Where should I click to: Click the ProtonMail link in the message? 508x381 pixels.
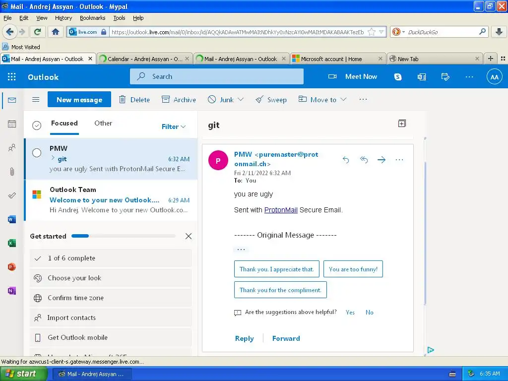(x=281, y=210)
